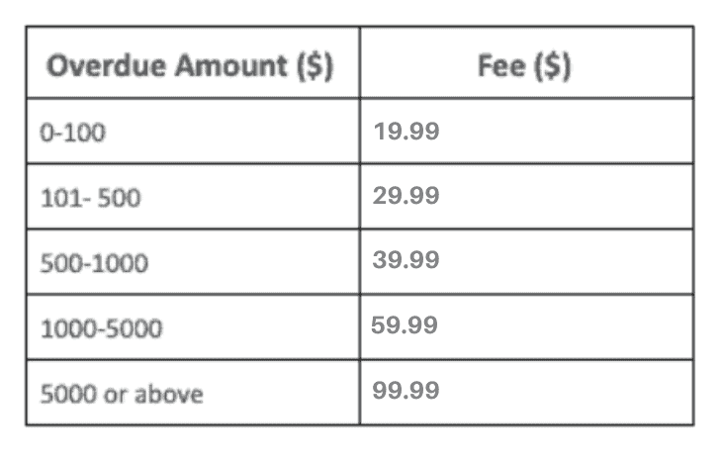722x461 pixels.
Task: Click the 101- 500 overdue range cell
Action: coord(90,198)
